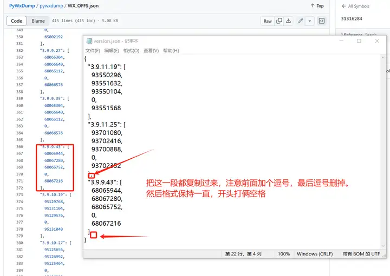Click 100% zoom status bar entry
The image size is (390, 276).
[284, 254]
